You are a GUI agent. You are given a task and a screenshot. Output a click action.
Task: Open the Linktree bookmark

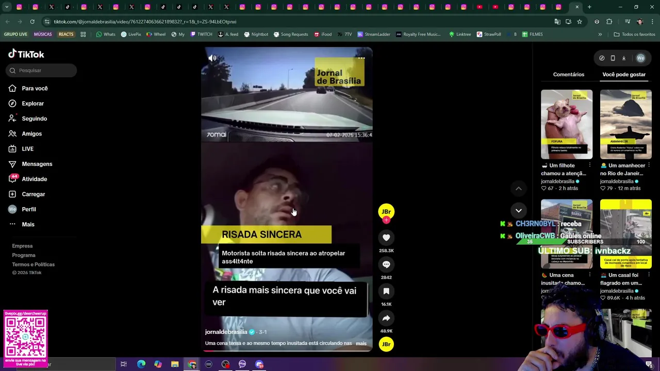(460, 35)
